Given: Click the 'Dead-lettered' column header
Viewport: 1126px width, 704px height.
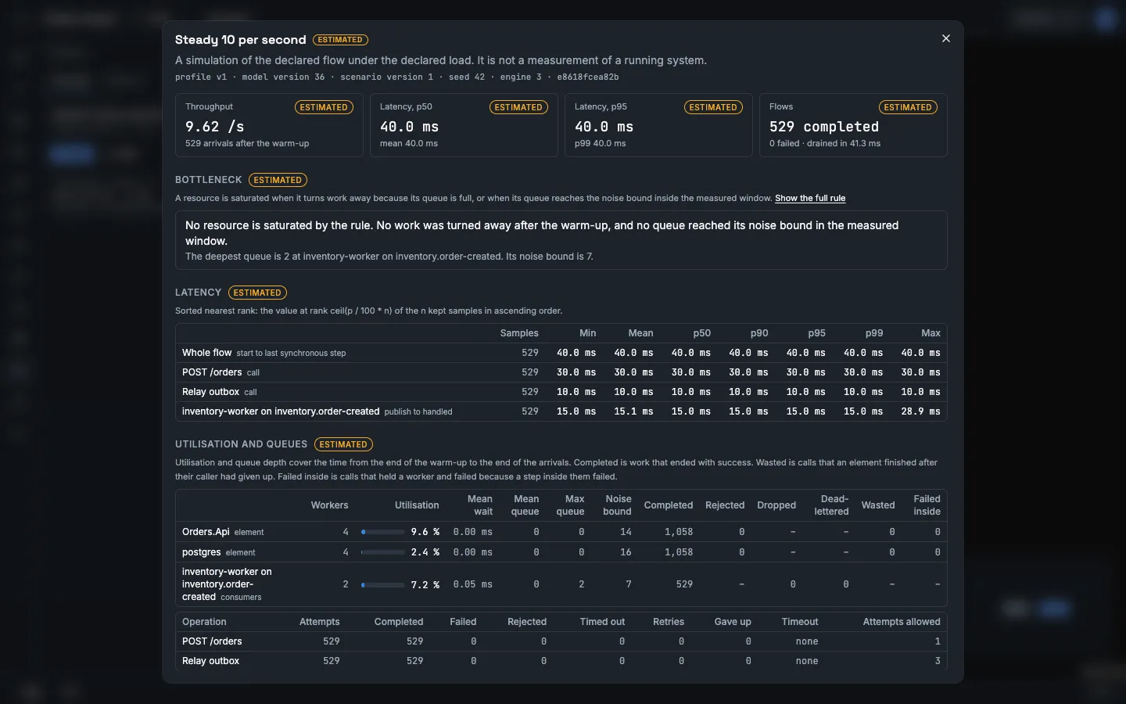Looking at the screenshot, I should click(831, 505).
